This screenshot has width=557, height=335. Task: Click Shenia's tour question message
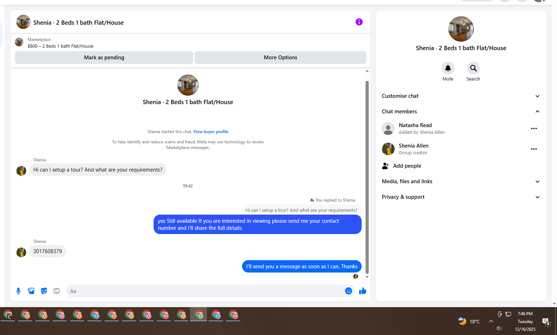98,170
